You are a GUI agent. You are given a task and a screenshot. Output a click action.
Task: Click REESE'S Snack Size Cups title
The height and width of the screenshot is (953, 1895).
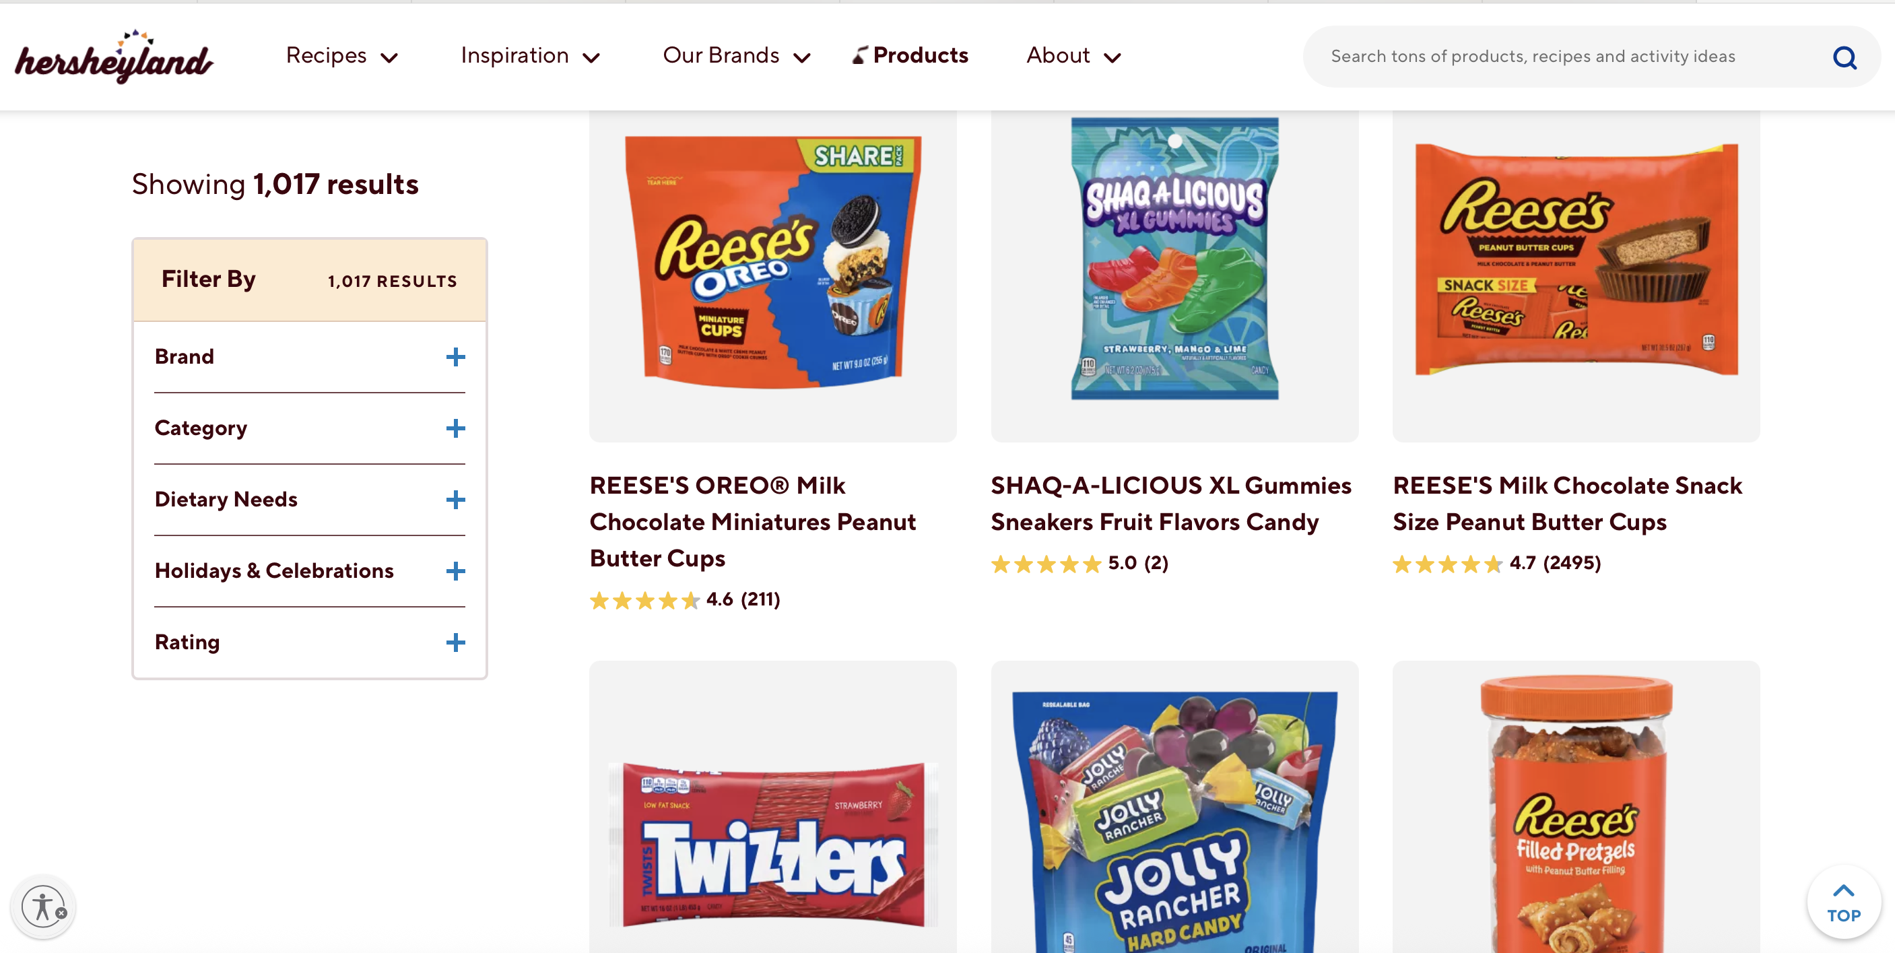1567,503
